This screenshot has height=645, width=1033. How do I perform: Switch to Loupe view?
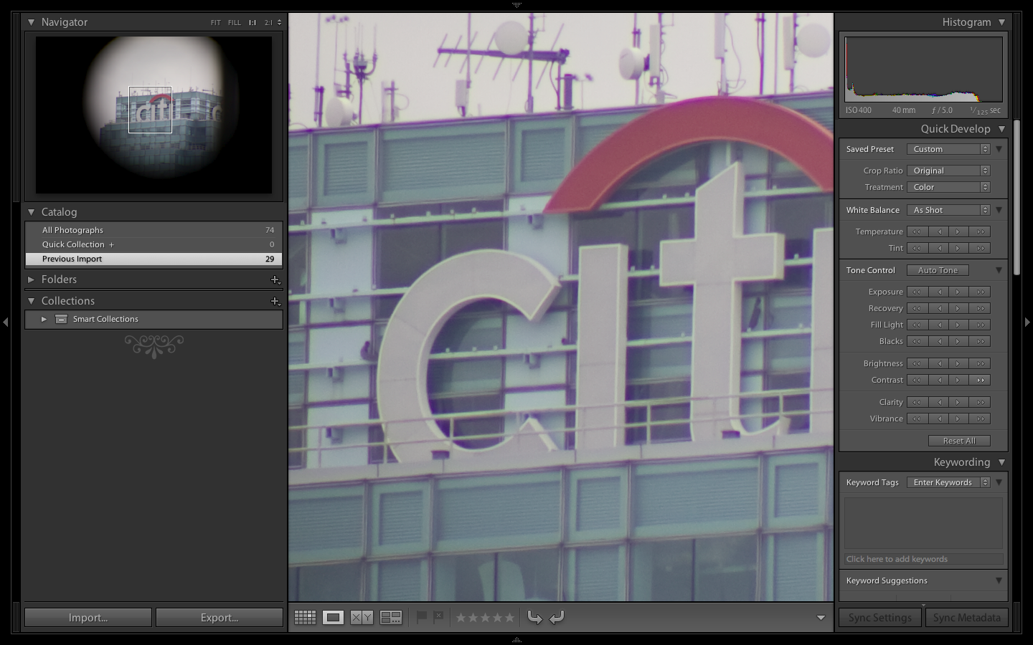333,617
